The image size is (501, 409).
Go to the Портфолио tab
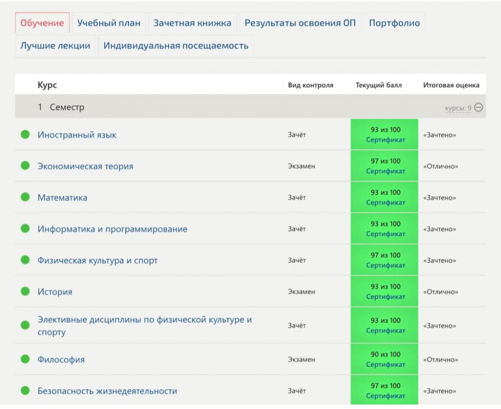click(394, 23)
